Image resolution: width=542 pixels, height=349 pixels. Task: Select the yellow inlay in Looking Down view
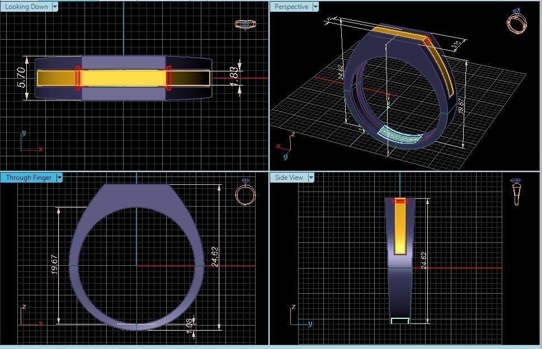[124, 78]
